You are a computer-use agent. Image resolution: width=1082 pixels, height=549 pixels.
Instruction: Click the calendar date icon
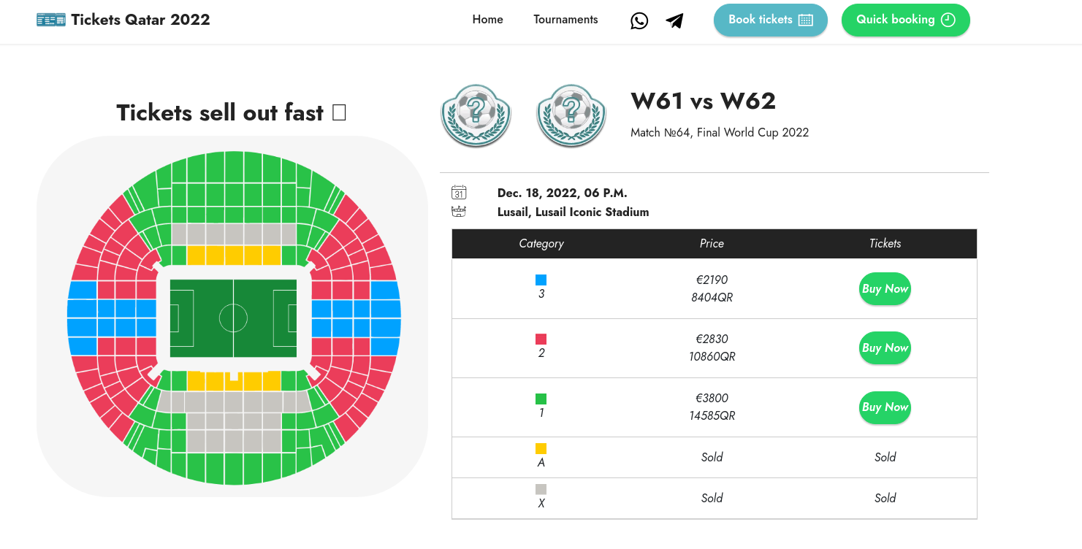pyautogui.click(x=459, y=193)
